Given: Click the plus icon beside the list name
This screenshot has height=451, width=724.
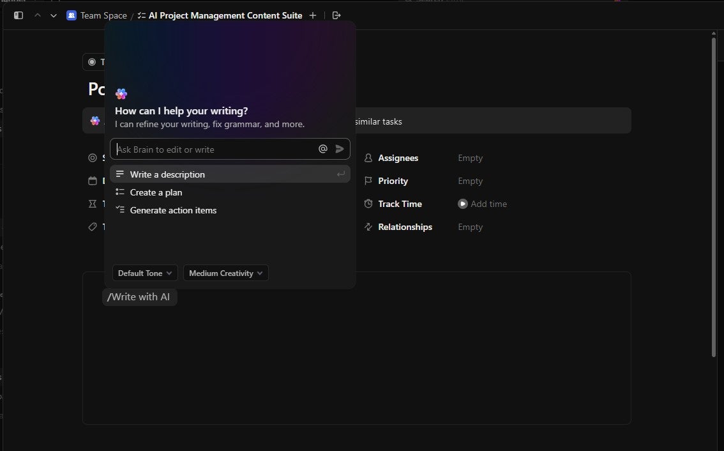Looking at the screenshot, I should 313,15.
